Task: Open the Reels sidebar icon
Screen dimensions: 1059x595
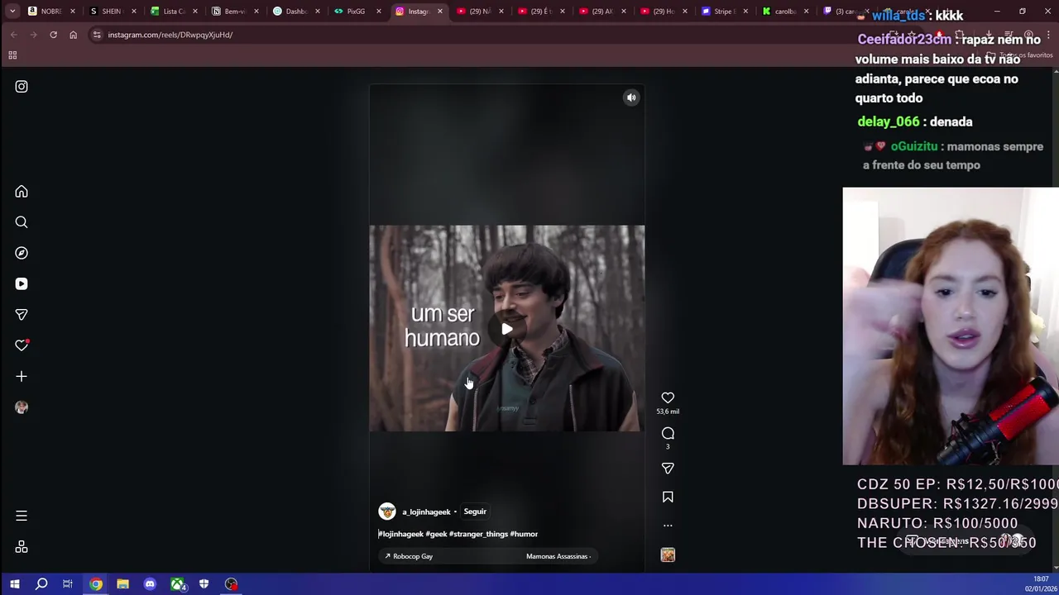Action: [x=22, y=284]
